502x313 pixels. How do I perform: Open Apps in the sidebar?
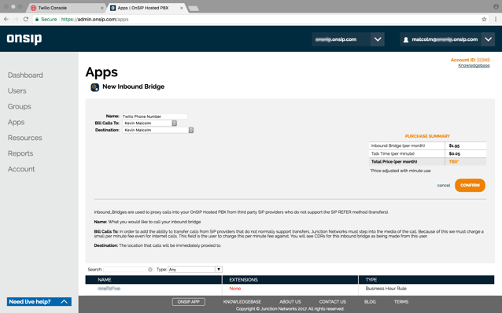(x=16, y=122)
